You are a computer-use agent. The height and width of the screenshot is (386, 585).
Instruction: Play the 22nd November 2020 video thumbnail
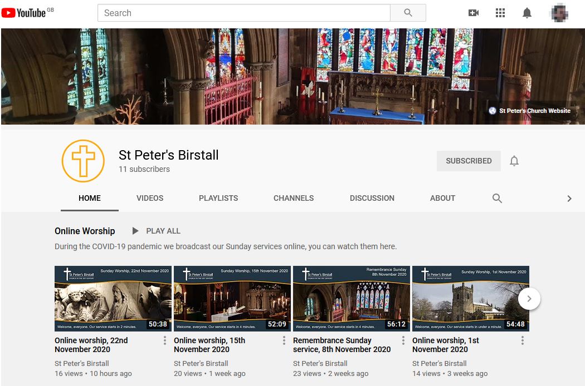tap(113, 299)
